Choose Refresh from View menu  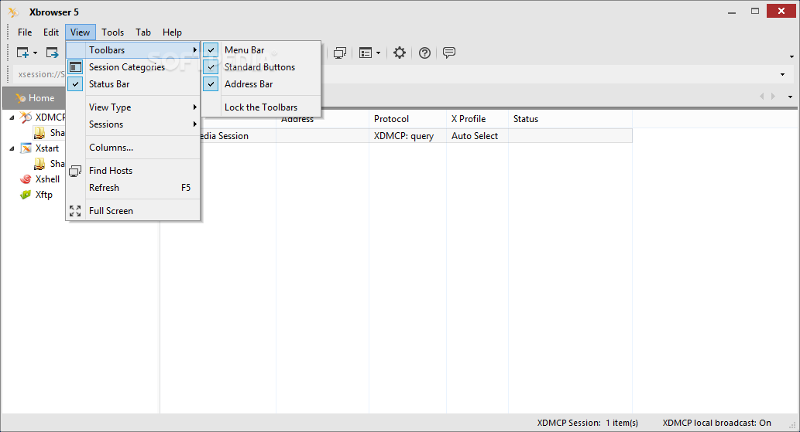[132, 188]
